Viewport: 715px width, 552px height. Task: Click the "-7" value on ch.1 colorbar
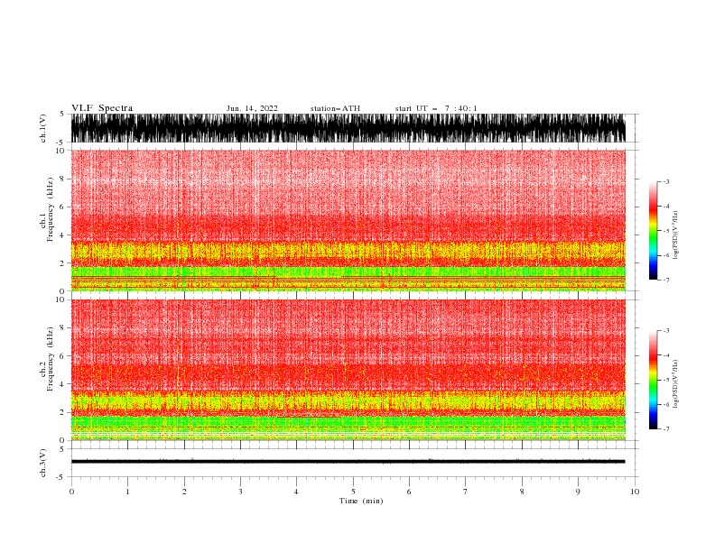pyautogui.click(x=665, y=280)
